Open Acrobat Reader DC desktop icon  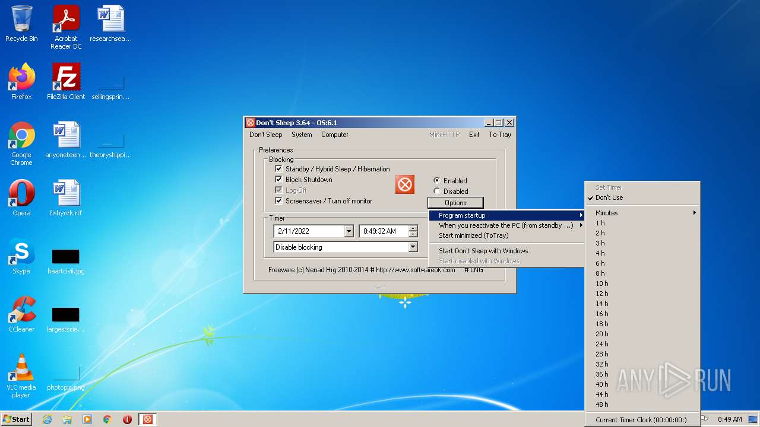pos(66,28)
